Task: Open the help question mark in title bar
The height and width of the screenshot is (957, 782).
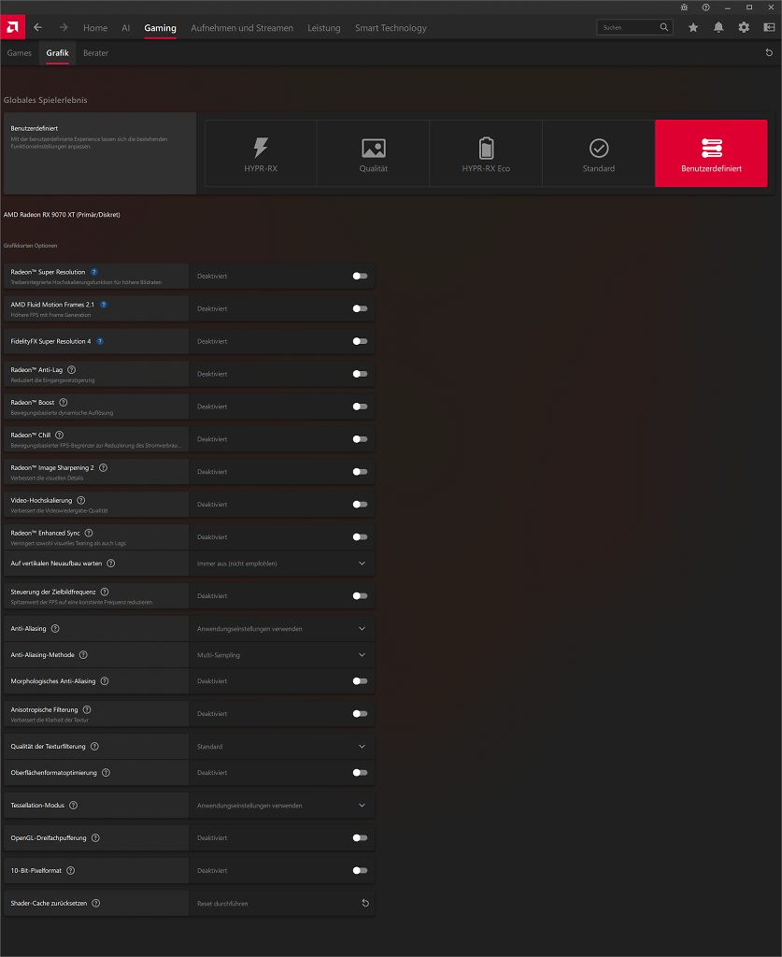Action: click(x=705, y=7)
